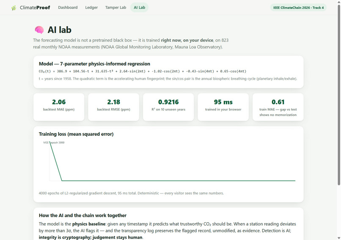Click the 95 ms training time value
This screenshot has height=240, width=341.
(x=223, y=102)
